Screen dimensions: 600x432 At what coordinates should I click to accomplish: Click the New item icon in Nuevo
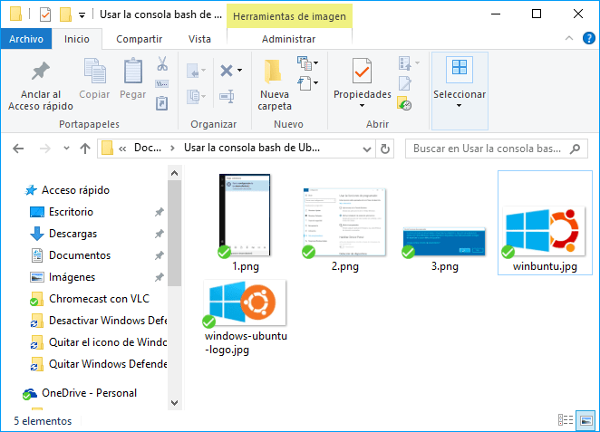(305, 63)
